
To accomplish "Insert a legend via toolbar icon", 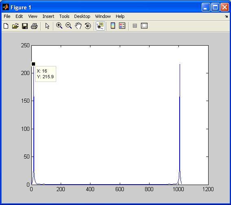I will pyautogui.click(x=122, y=26).
